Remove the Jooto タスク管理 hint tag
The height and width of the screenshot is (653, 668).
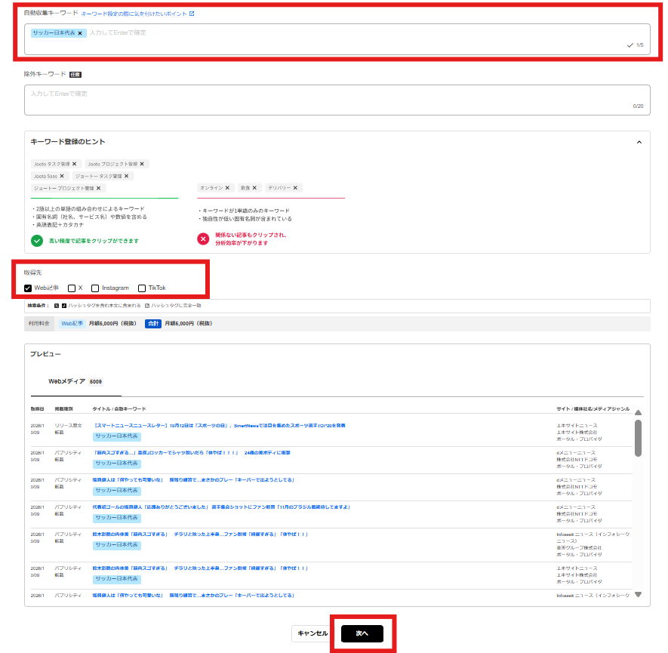click(x=75, y=164)
